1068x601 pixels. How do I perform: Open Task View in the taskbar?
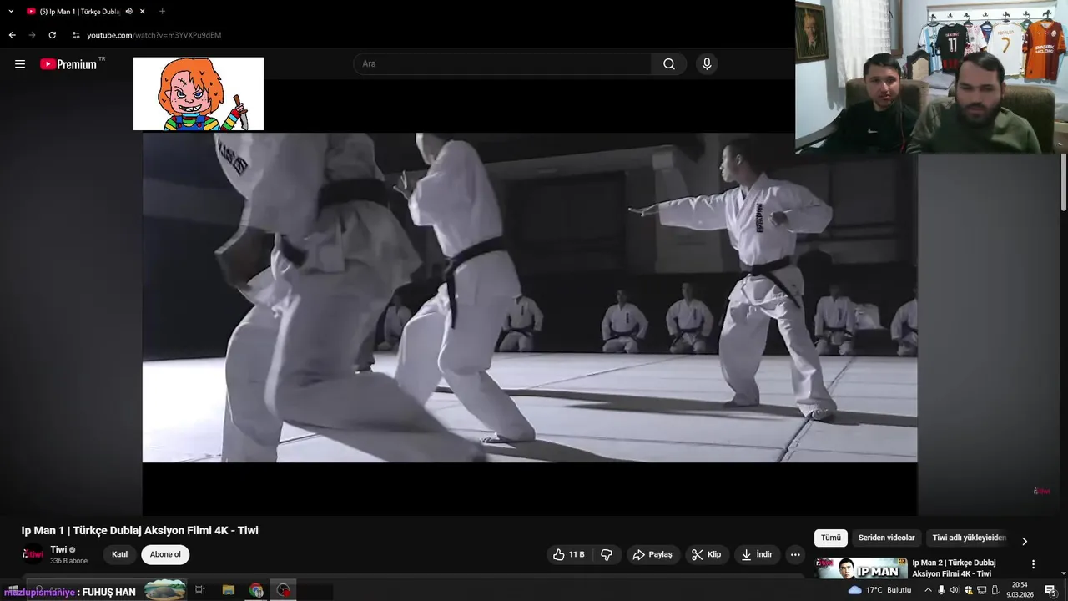pyautogui.click(x=200, y=590)
